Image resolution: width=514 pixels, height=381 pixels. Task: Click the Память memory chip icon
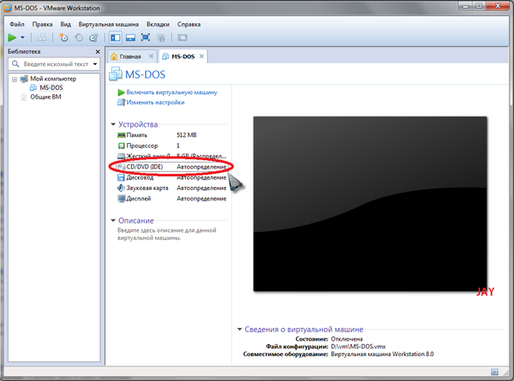[x=122, y=135]
